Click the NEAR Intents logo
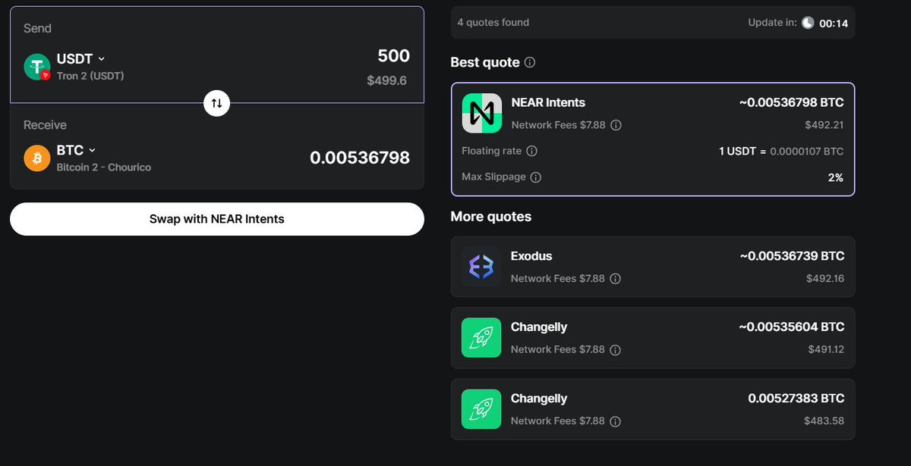Viewport: 911px width, 466px height. (481, 114)
